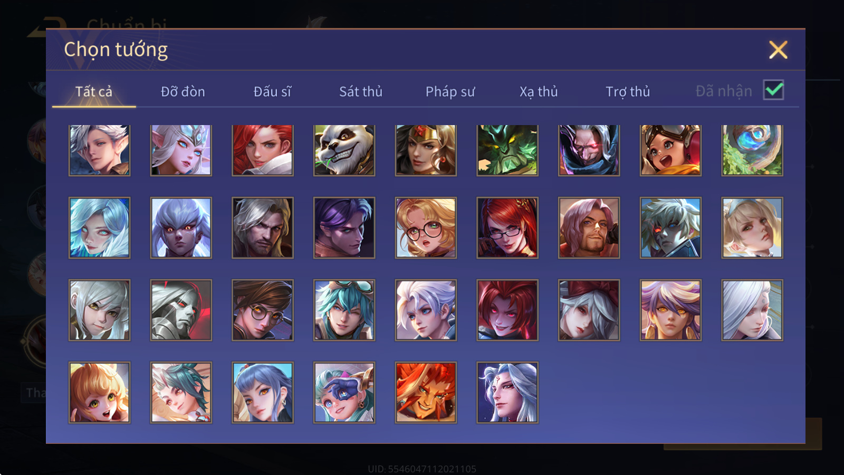The height and width of the screenshot is (475, 844).
Task: Switch to the Đỡ đòn tab
Action: click(183, 91)
